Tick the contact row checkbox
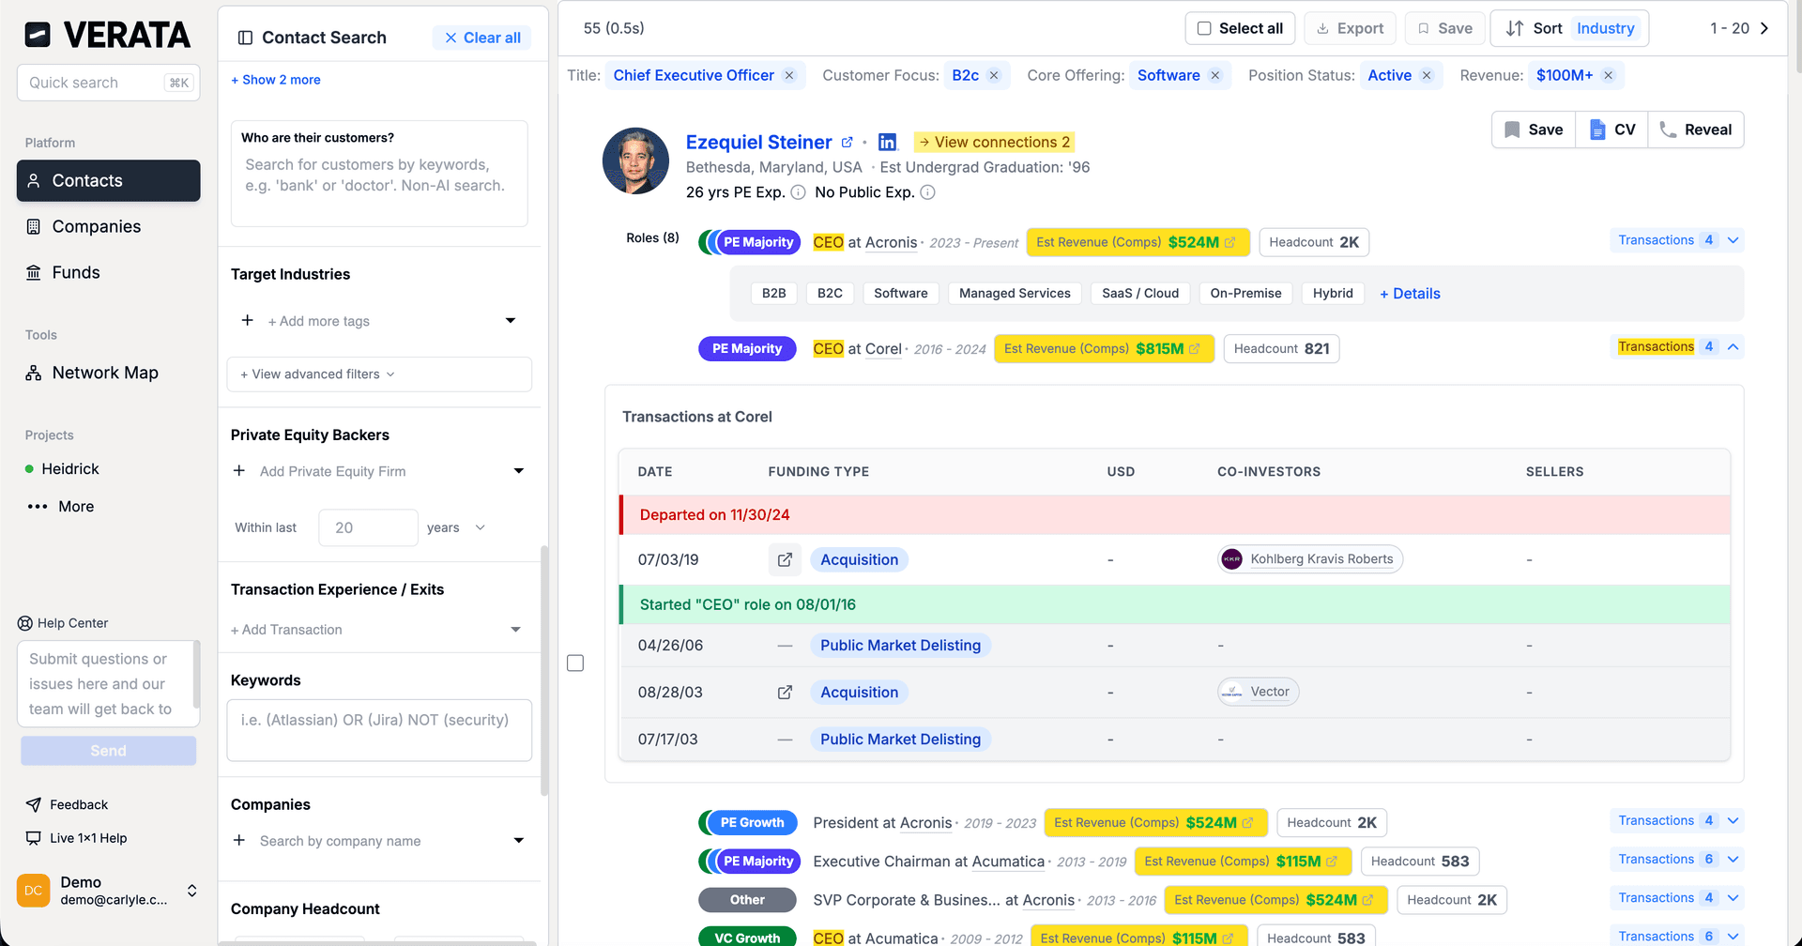 (x=575, y=664)
